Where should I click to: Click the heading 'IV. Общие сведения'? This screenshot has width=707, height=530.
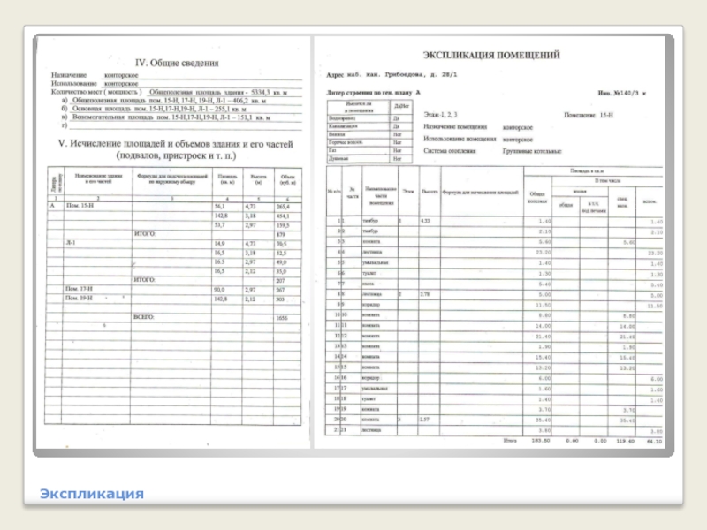point(177,63)
